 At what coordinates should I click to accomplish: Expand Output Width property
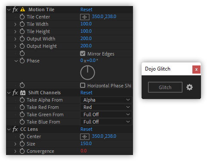tap(15, 39)
